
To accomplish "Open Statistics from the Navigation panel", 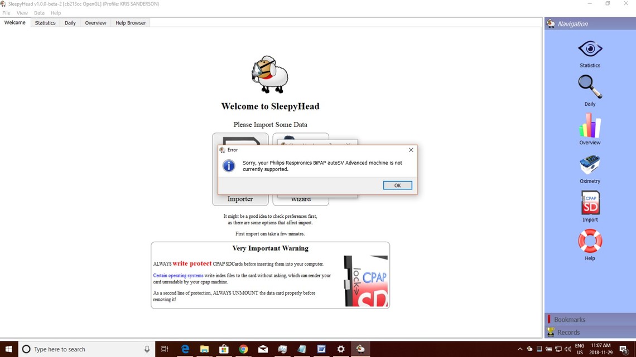I will point(590,53).
